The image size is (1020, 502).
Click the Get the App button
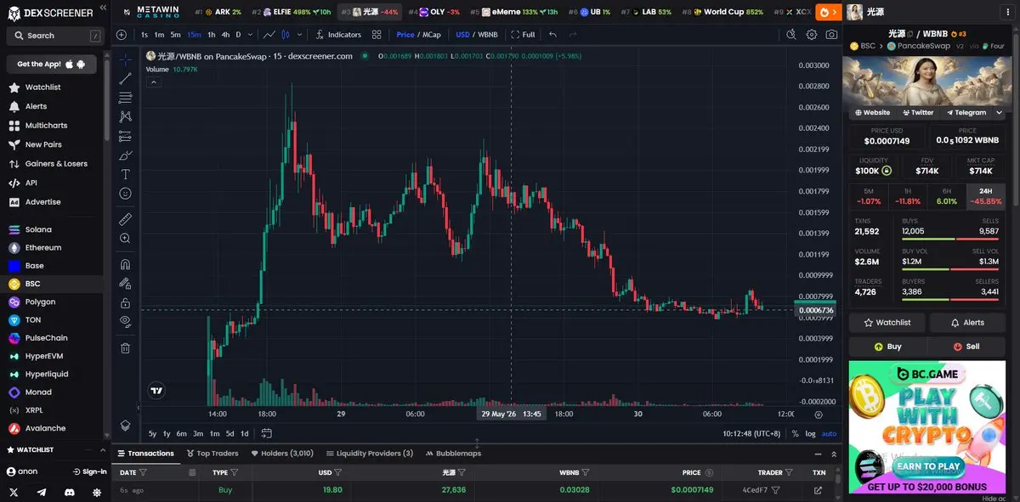click(51, 64)
